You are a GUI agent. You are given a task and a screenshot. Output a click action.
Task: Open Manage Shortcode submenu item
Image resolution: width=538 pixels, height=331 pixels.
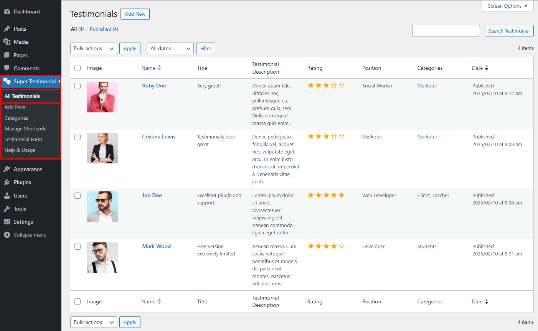point(26,128)
